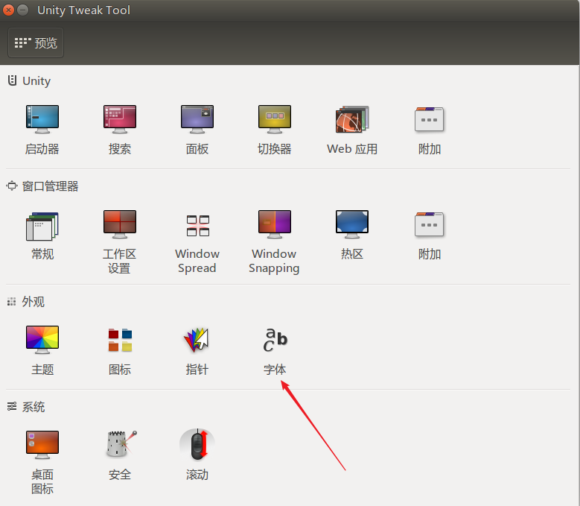The width and height of the screenshot is (580, 506).
Task: Open the 常规 window manager settings
Action: (x=42, y=235)
